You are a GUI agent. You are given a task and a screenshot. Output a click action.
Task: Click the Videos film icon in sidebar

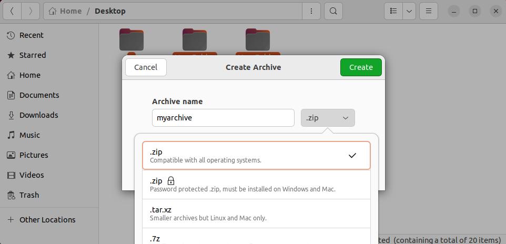(11, 175)
